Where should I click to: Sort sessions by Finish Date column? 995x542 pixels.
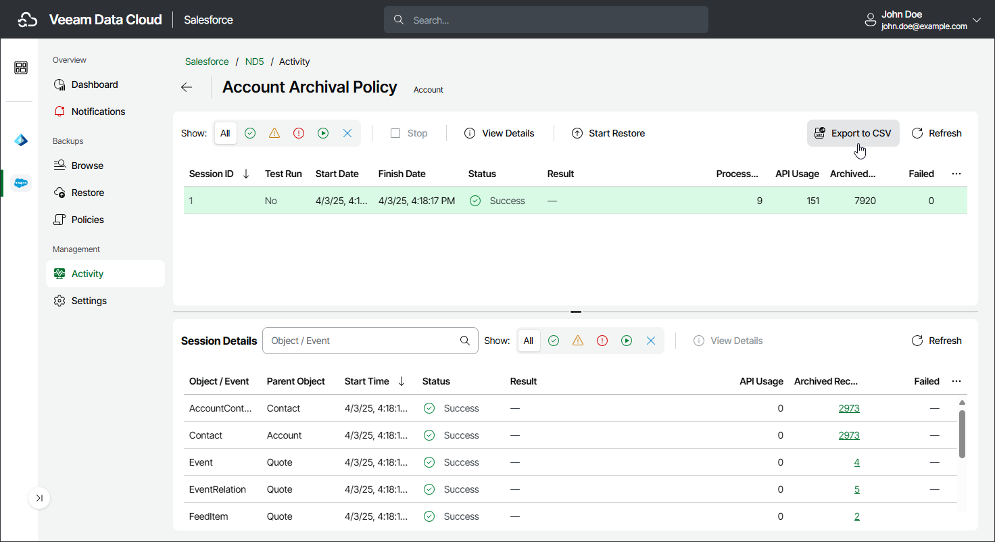(402, 174)
